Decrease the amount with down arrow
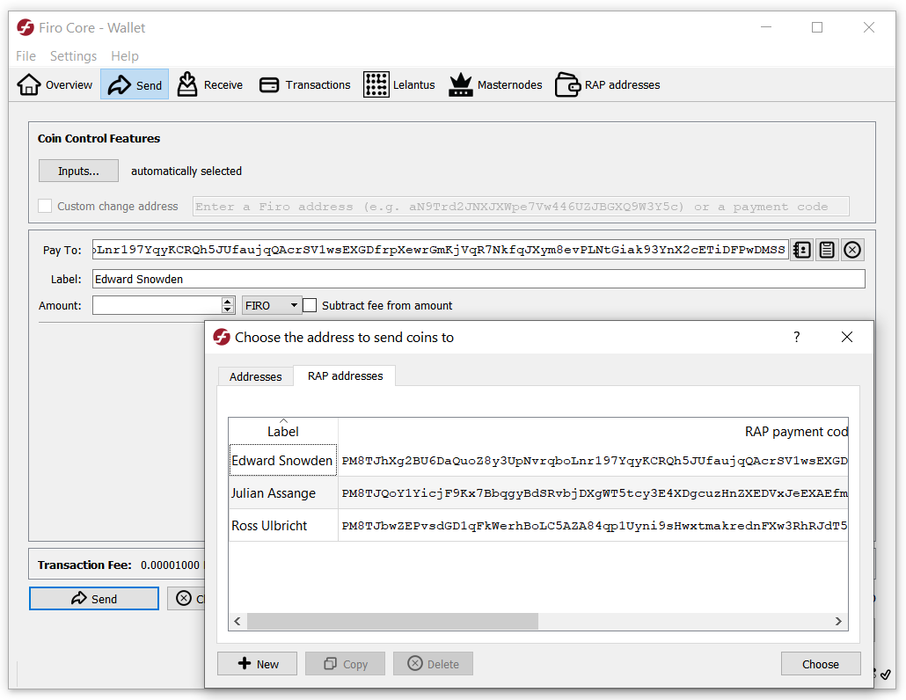 click(228, 310)
